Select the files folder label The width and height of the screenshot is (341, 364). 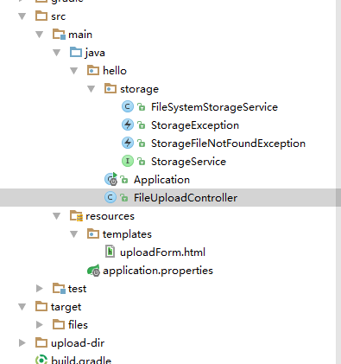[78, 325]
